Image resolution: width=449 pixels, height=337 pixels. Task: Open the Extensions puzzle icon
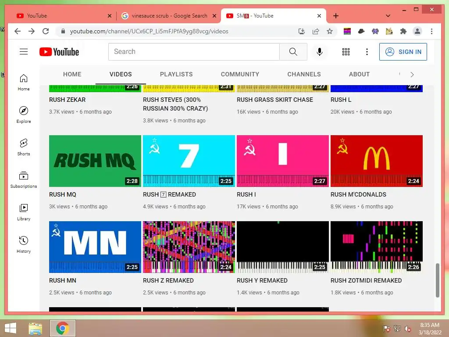click(403, 31)
